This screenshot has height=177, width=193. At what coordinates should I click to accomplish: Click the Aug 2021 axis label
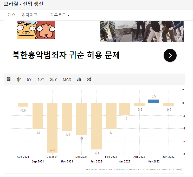pos(23,157)
